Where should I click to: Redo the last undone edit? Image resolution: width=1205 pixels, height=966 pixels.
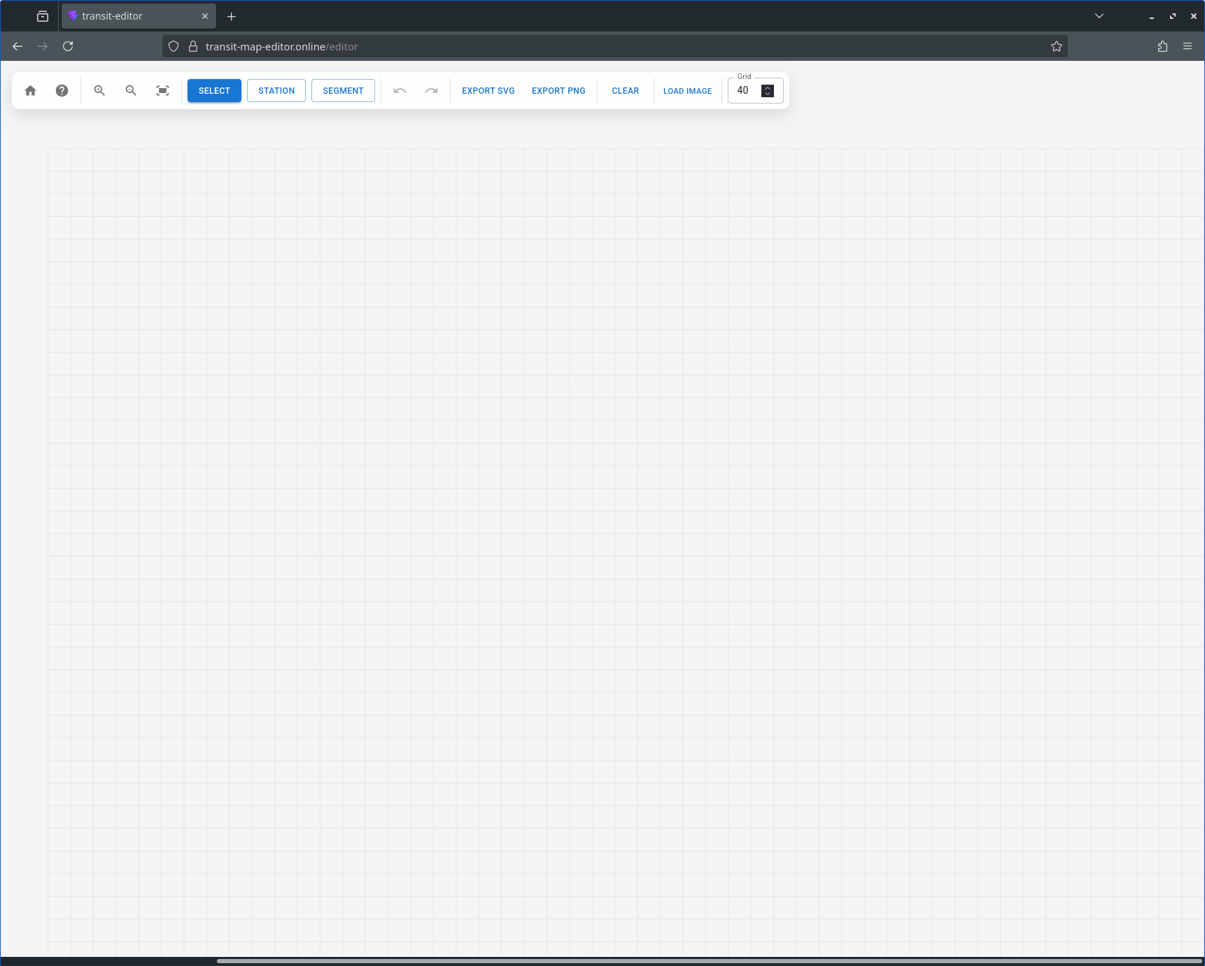pos(431,91)
